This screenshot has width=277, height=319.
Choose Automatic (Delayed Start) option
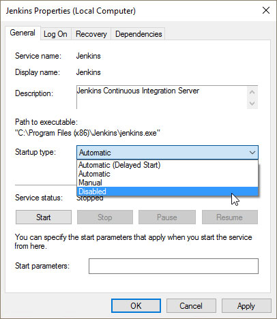(167, 165)
